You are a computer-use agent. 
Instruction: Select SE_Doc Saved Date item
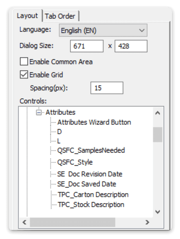click(87, 184)
